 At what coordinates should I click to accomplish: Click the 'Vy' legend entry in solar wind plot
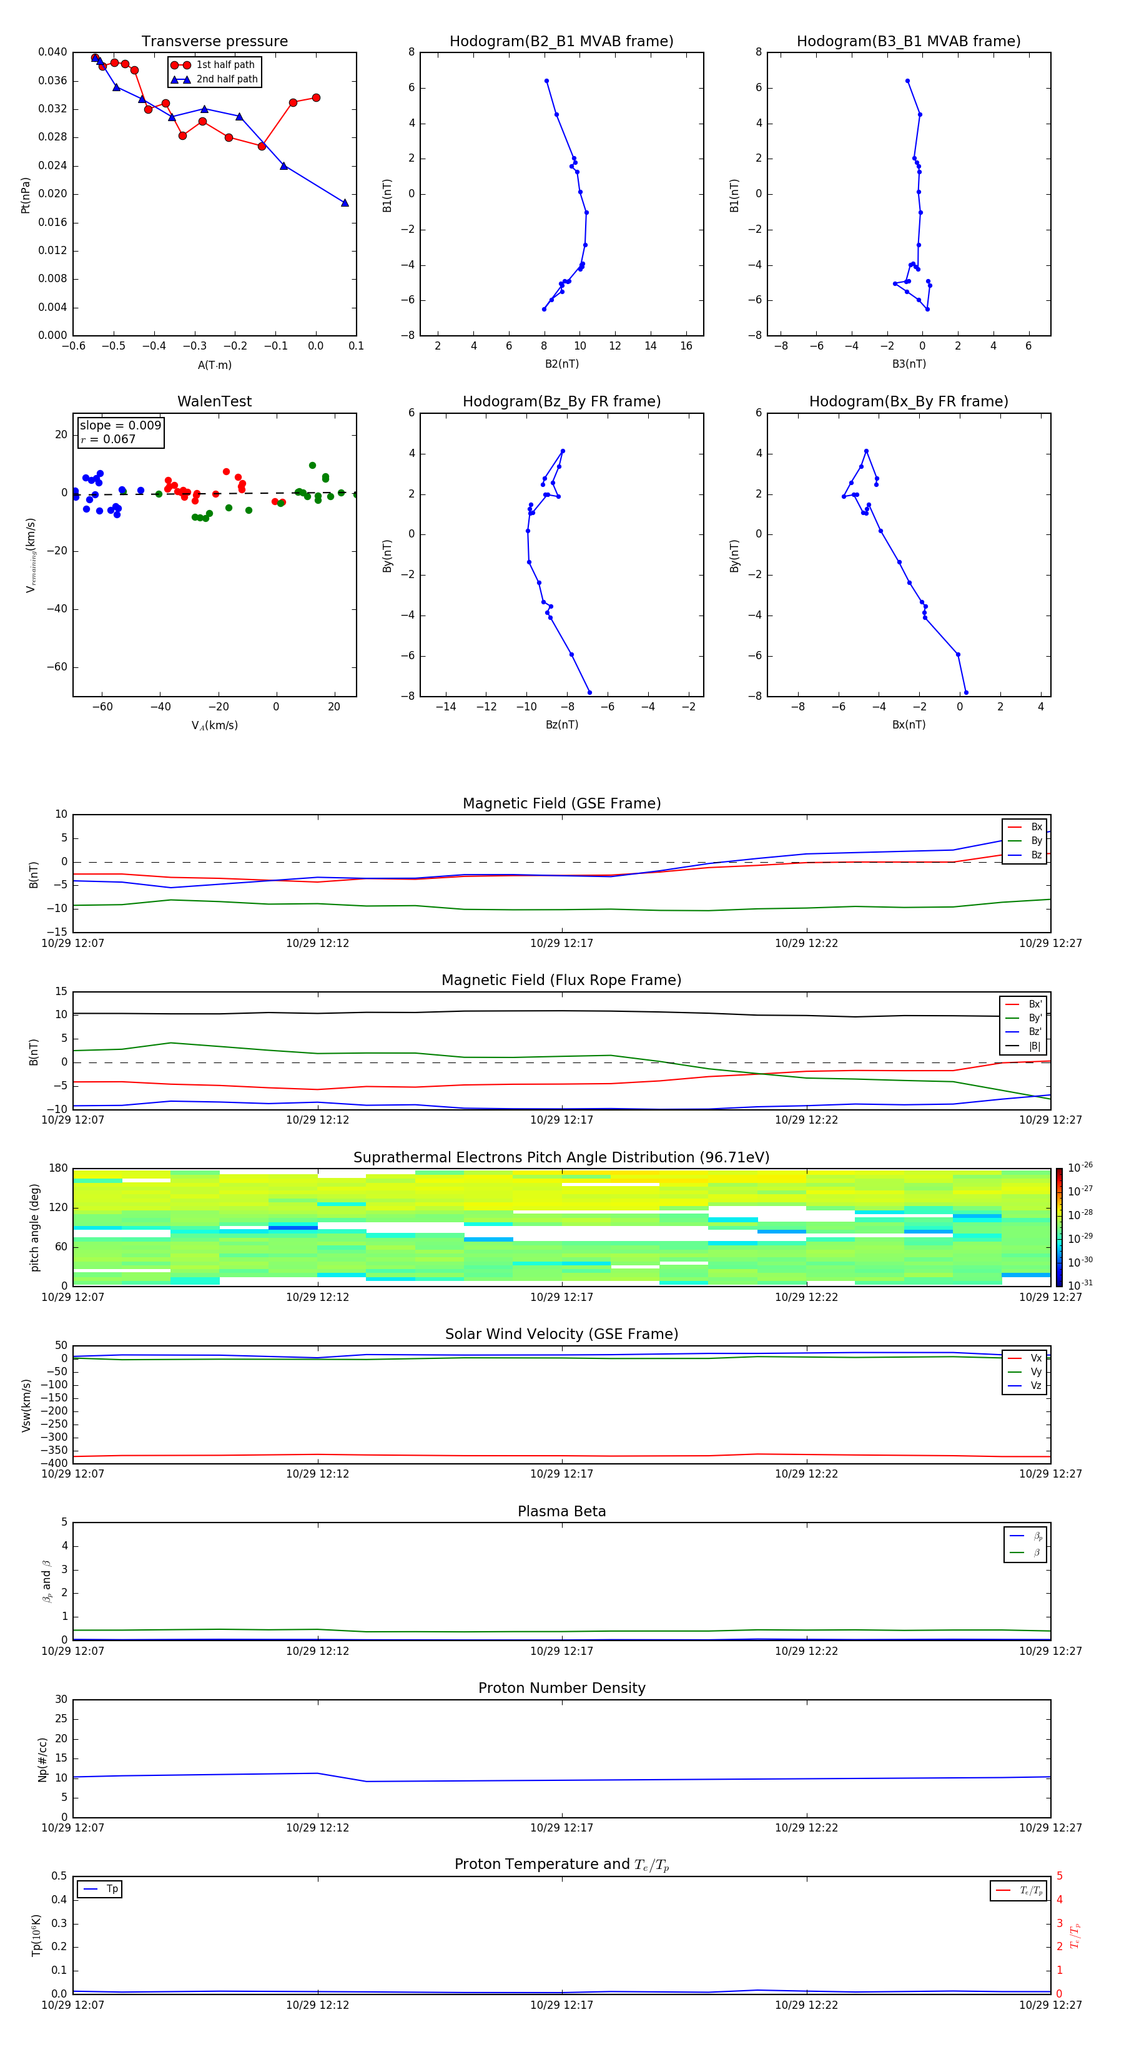pos(1025,1372)
